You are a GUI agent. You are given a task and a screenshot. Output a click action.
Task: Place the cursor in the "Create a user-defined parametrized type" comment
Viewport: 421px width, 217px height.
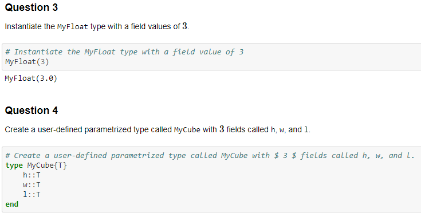210,156
